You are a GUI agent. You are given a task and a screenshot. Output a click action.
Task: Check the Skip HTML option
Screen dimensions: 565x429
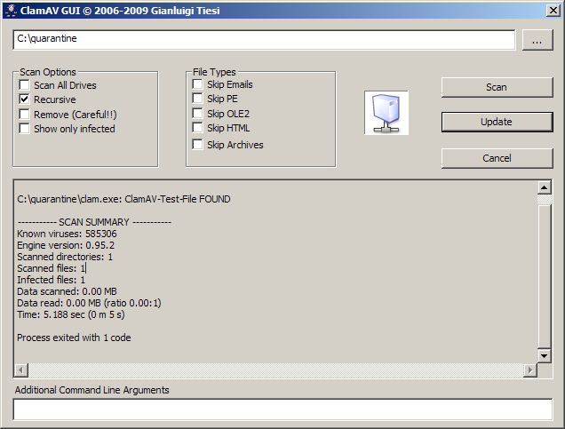197,128
